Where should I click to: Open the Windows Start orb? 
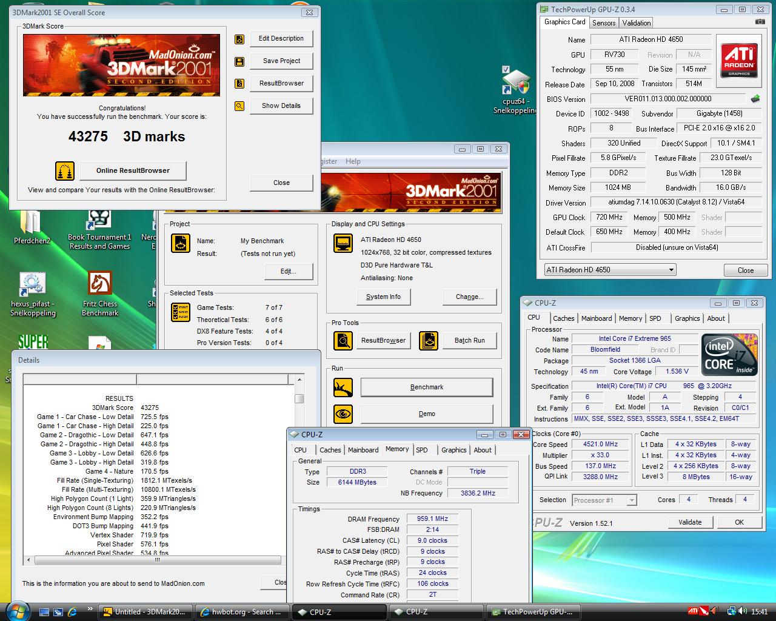[x=17, y=611]
